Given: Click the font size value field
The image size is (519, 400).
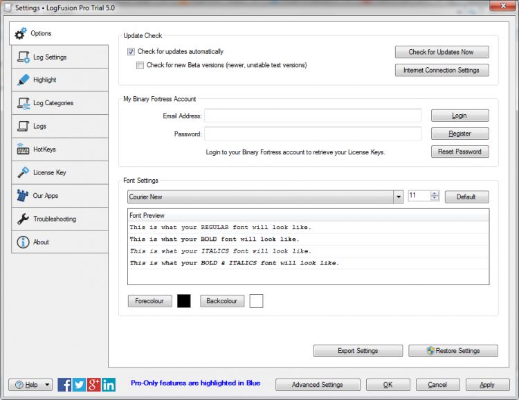Looking at the screenshot, I should [x=419, y=195].
